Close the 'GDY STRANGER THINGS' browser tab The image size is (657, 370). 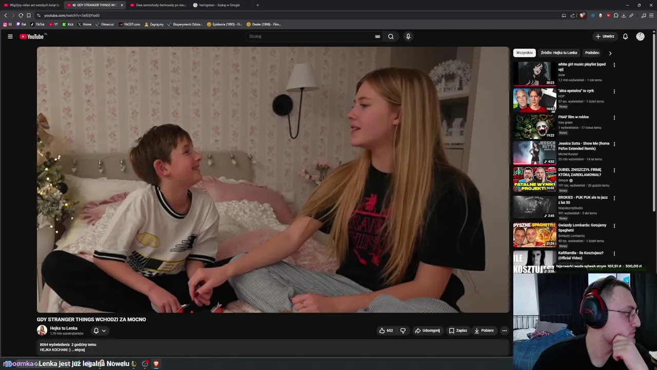pos(122,5)
